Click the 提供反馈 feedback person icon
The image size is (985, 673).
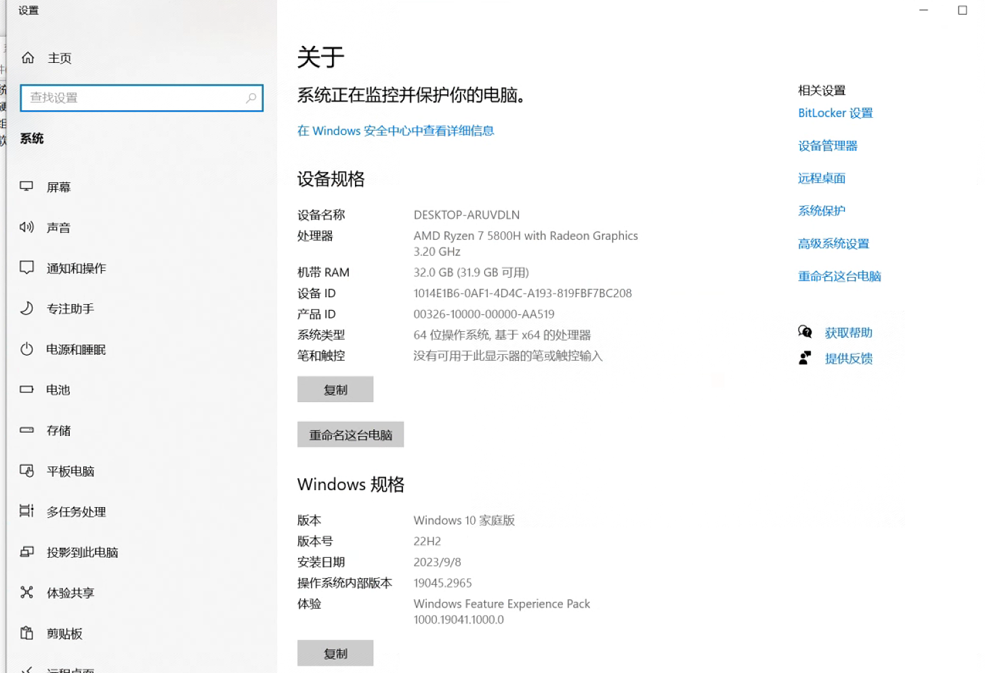point(805,357)
